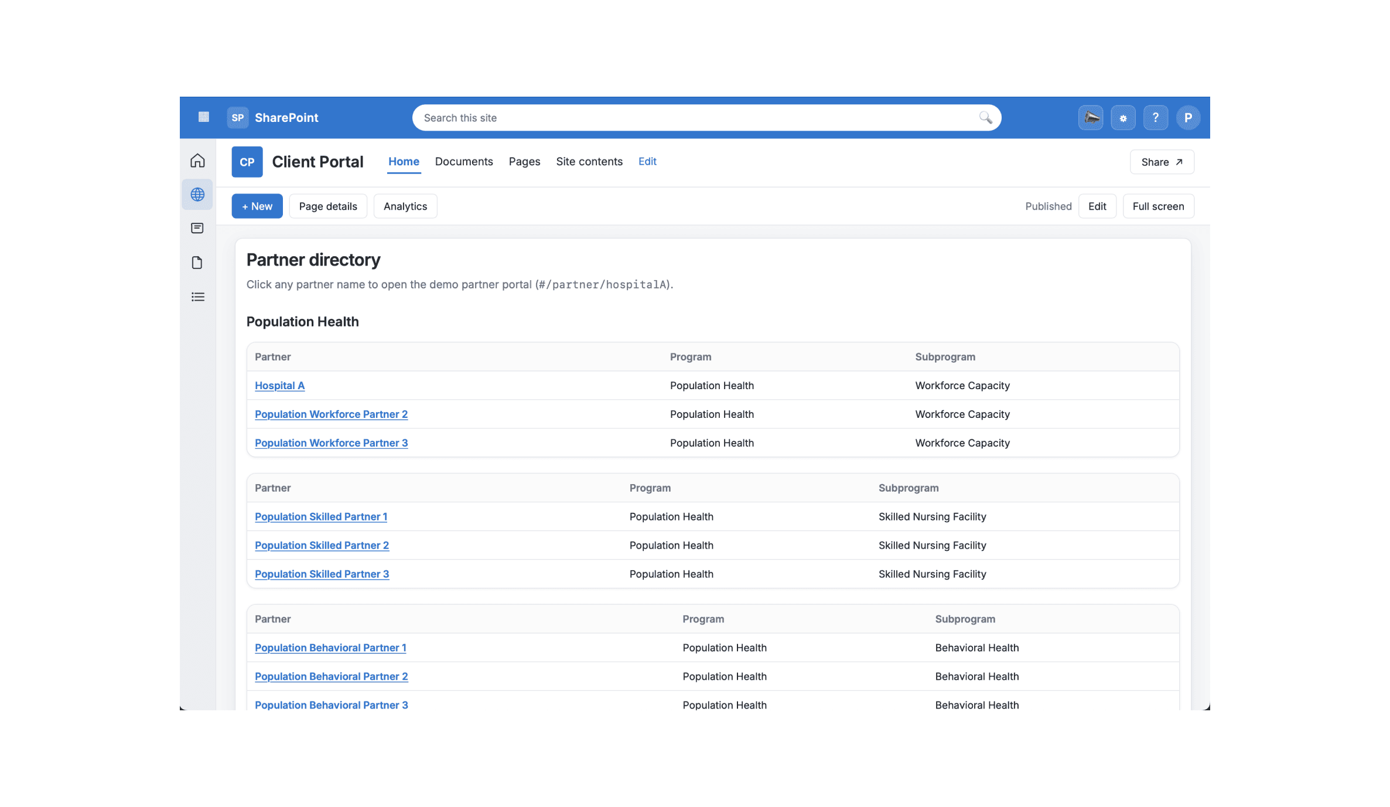Click the SharePoint brand name text
This screenshot has height=807, width=1390.
pos(286,118)
